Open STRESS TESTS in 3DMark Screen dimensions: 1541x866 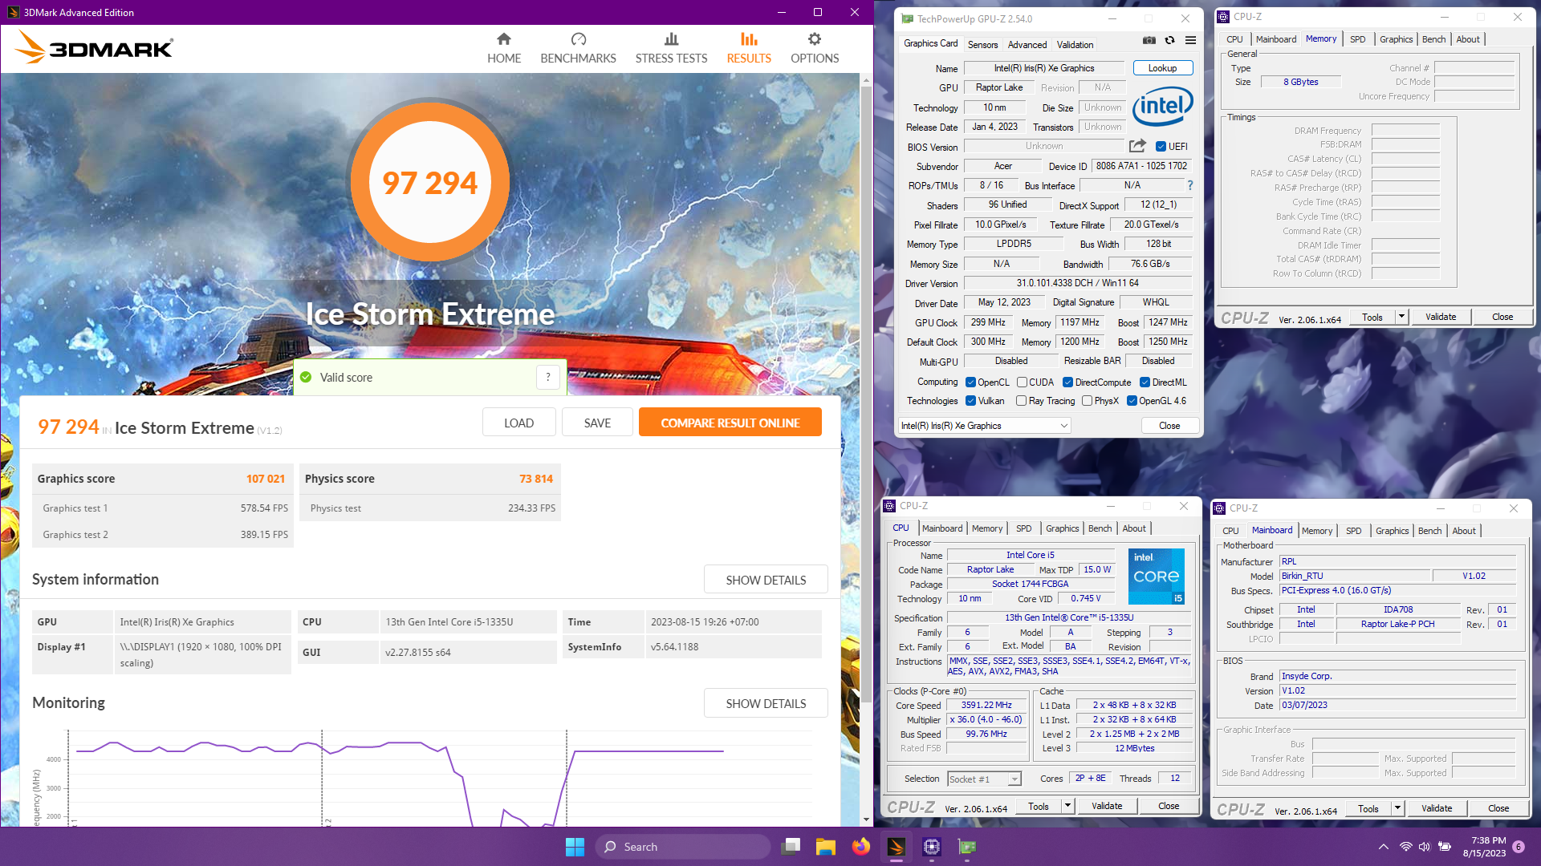[671, 48]
